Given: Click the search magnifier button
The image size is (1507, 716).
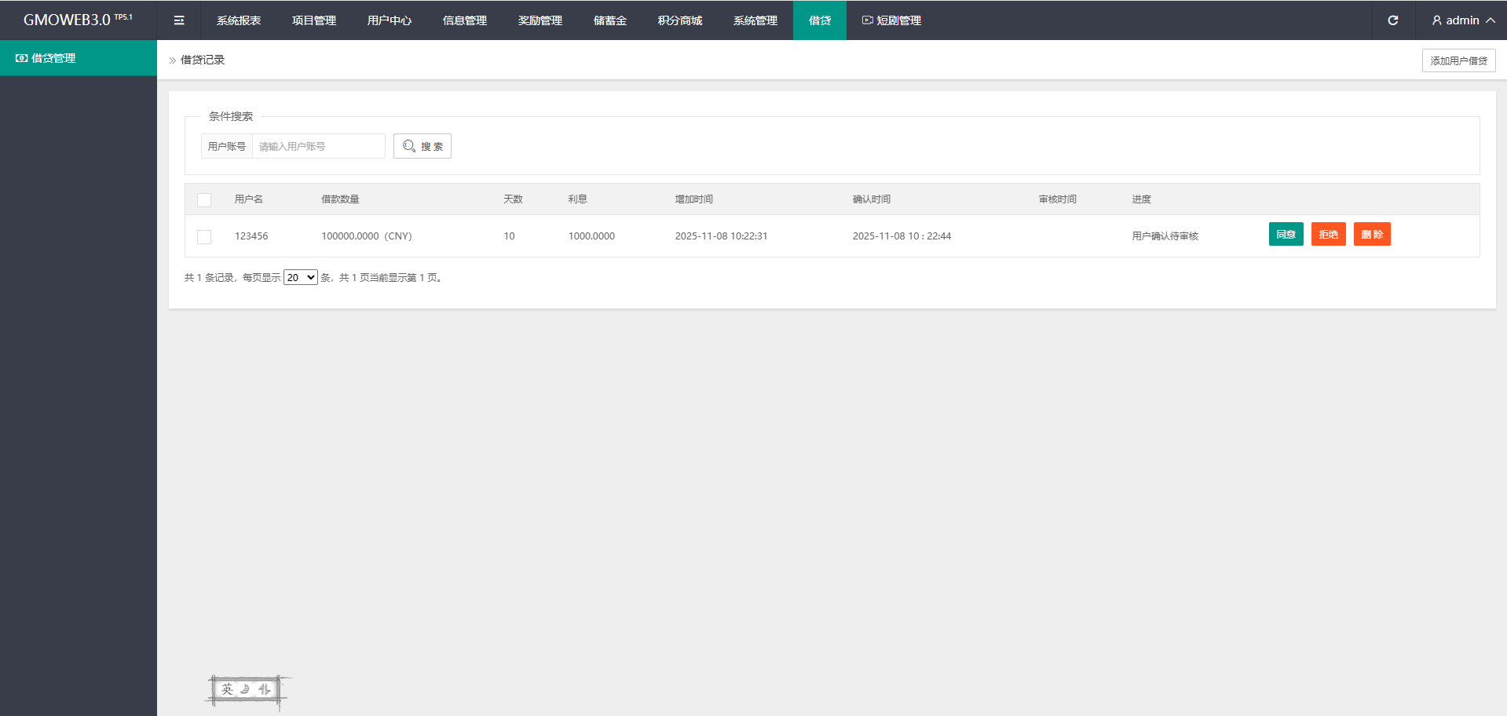Looking at the screenshot, I should point(422,146).
